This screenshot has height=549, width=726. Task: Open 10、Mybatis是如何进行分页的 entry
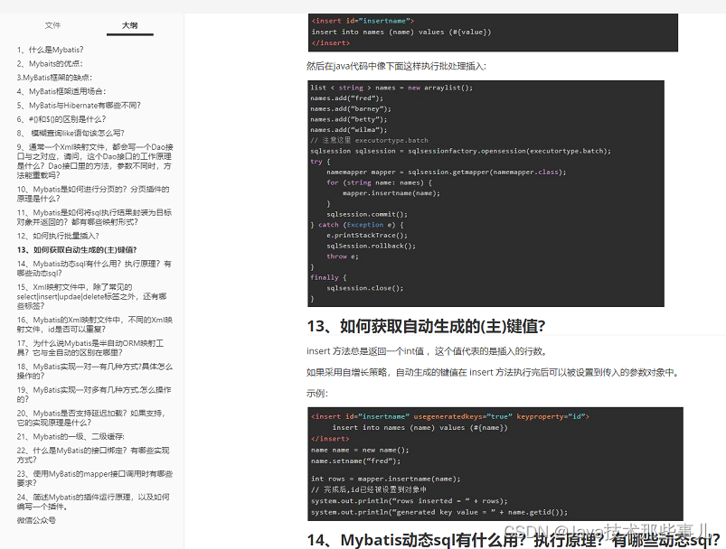[93, 194]
